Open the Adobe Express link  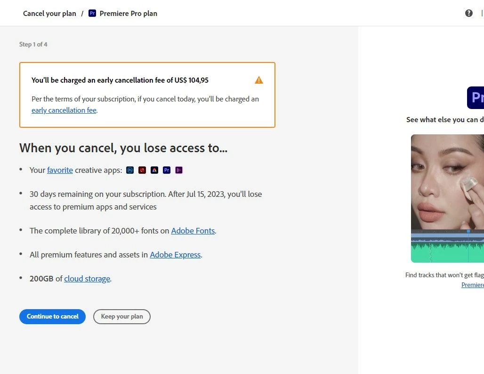pyautogui.click(x=175, y=255)
